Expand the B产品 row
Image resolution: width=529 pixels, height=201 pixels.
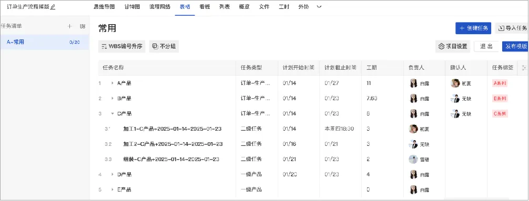113,98
